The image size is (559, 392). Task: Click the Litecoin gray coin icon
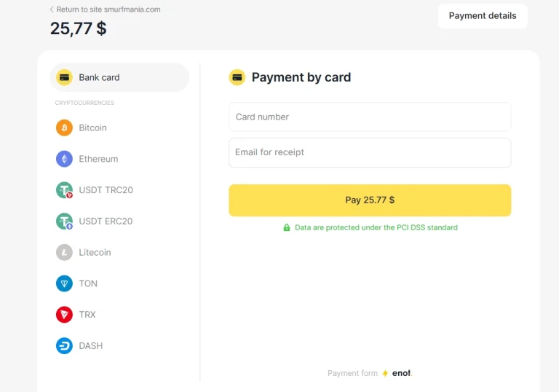(x=64, y=252)
